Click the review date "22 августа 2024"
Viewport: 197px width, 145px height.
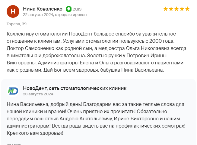coord(38,15)
